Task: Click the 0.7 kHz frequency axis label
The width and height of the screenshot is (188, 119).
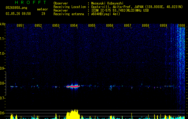Action: 2,98
